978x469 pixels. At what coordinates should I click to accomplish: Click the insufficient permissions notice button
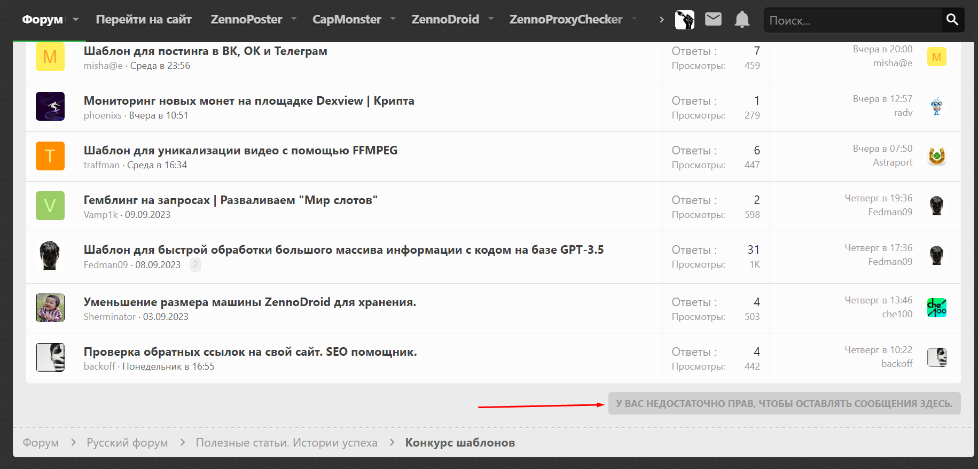pos(784,404)
